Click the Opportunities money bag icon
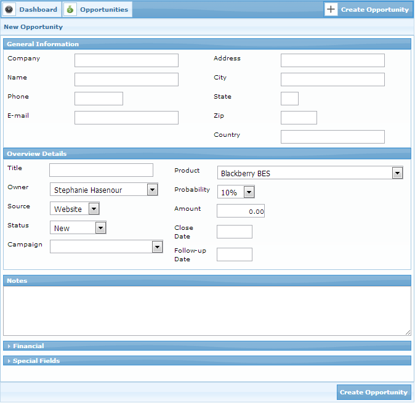The image size is (415, 403). tap(70, 9)
